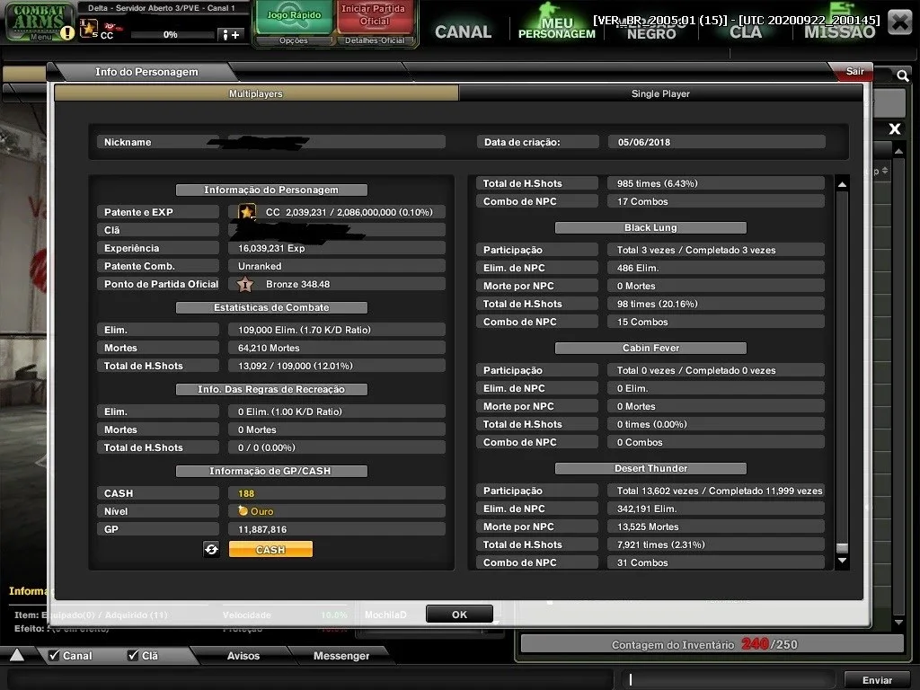
Task: Click the yellow exclamation alert icon
Action: (x=67, y=33)
